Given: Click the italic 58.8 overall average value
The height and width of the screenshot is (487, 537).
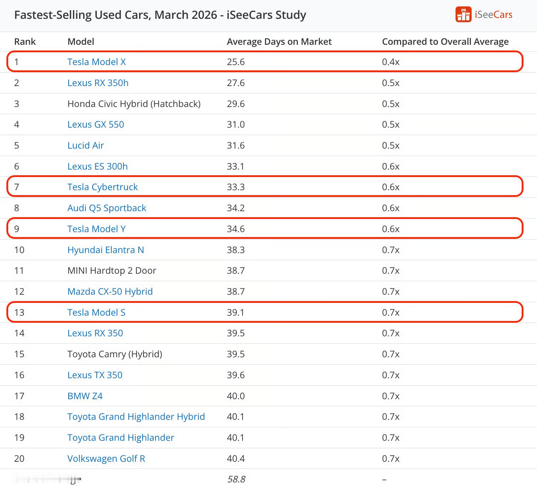Looking at the screenshot, I should tap(236, 479).
